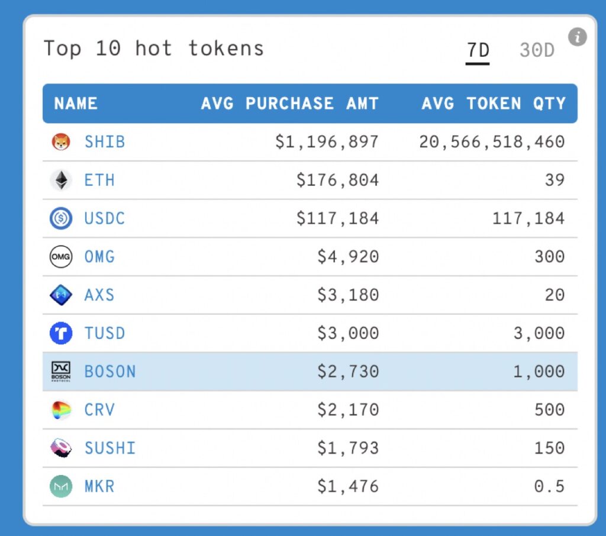Viewport: 606px width, 536px height.
Task: Click the TUSD blue circle icon
Action: click(x=61, y=333)
